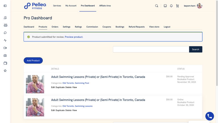This screenshot has width=218, height=123.
Task: Open the Affiliate Area menu
Action: [105, 6]
